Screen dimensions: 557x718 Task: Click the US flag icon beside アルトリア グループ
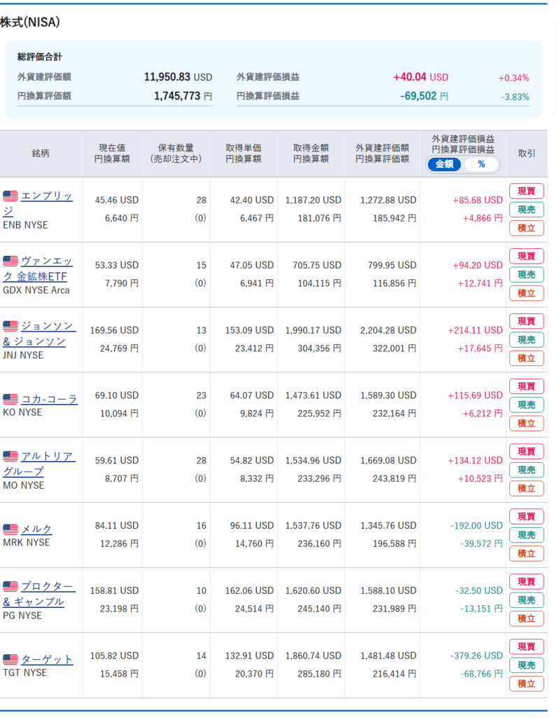(11, 456)
